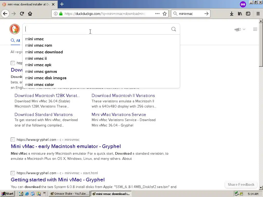The width and height of the screenshot is (263, 197).
Task: Pick suggestion 'mini vmac games'
Action: (101, 72)
